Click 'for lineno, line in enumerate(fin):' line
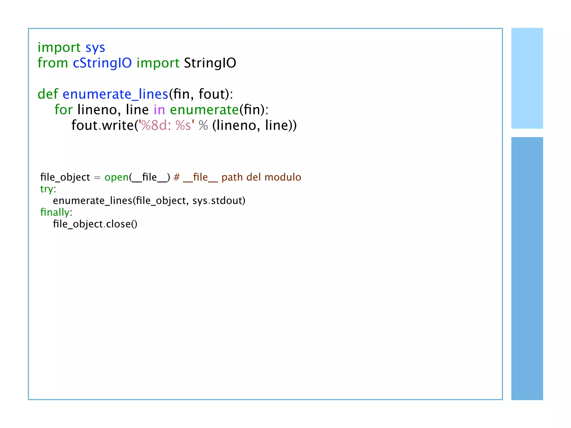This screenshot has height=428, width=571. point(161,110)
